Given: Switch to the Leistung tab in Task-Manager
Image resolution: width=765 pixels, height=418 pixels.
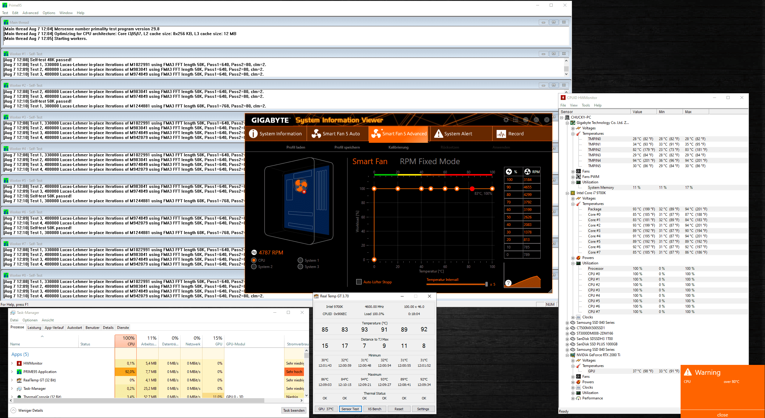Looking at the screenshot, I should coord(34,328).
